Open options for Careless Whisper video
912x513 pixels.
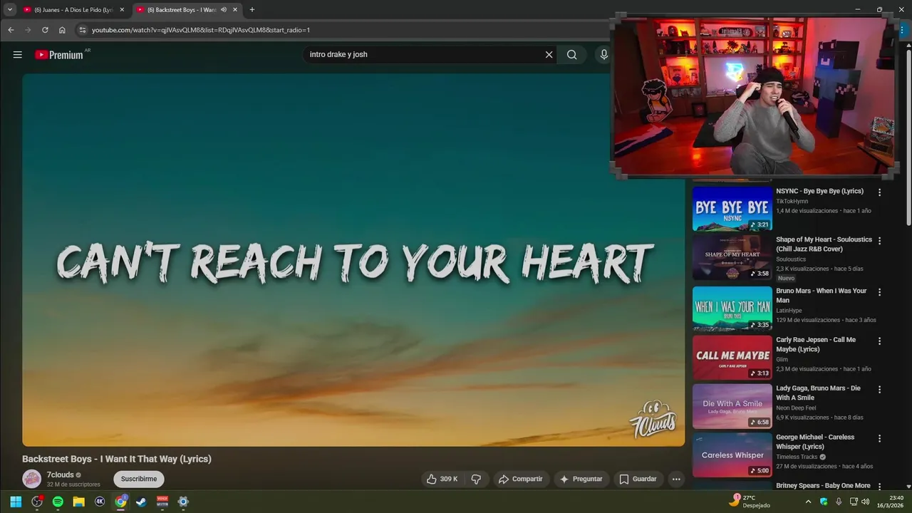(x=879, y=439)
